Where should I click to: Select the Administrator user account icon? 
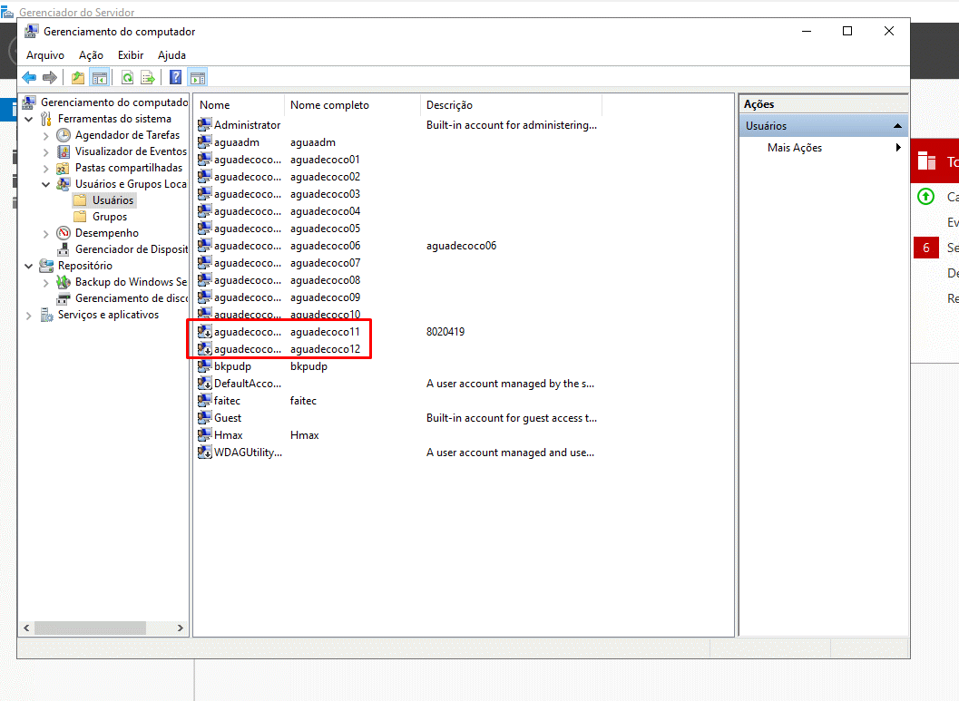pyautogui.click(x=205, y=125)
